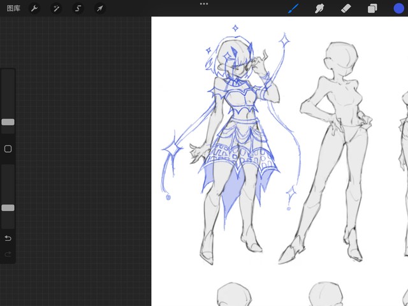Redo the undone stroke
This screenshot has height=306, width=408.
pos(8,254)
